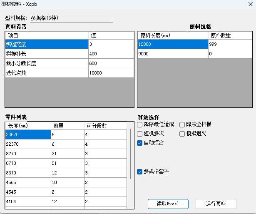The width and height of the screenshot is (256, 214).
Task: Click the value 400 for 拼接补长
Action: pyautogui.click(x=111, y=54)
